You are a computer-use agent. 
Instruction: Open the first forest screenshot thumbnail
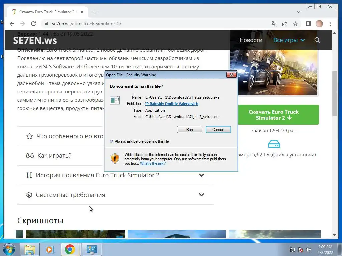coord(75,234)
